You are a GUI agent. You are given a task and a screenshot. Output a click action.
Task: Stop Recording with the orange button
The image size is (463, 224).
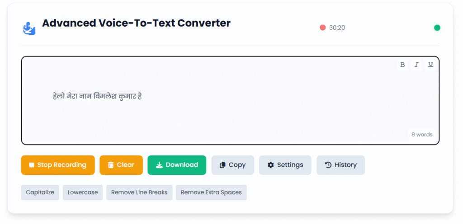[x=58, y=165]
